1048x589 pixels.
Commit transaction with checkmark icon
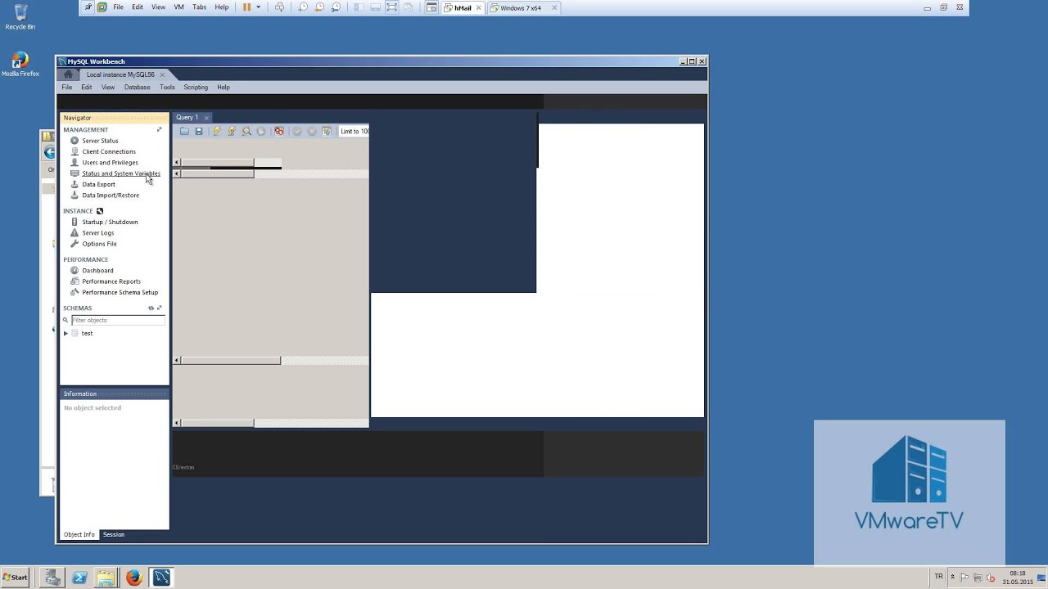coord(297,131)
